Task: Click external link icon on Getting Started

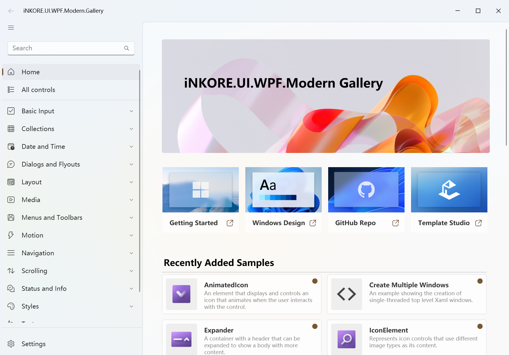Action: [230, 223]
